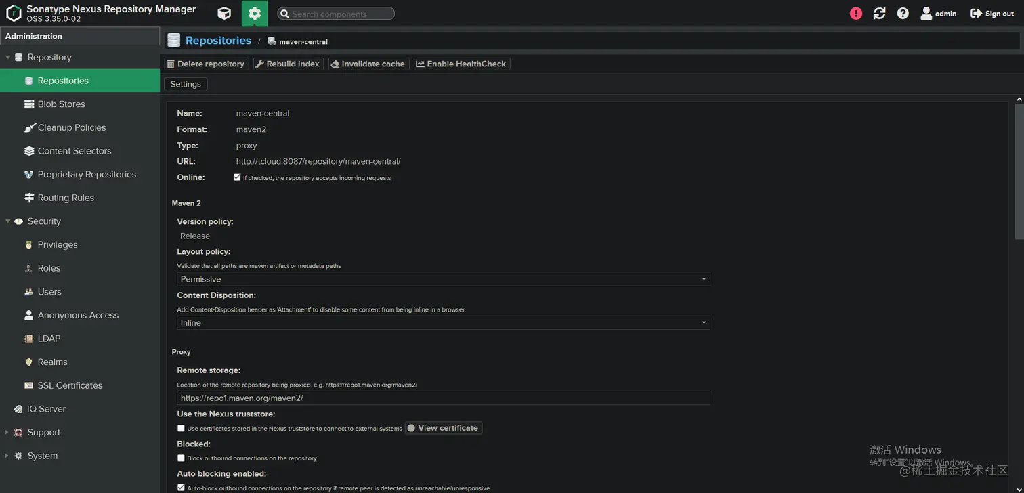Viewport: 1024px width, 493px height.
Task: Click the Routing Rules signpost icon
Action: coord(28,198)
